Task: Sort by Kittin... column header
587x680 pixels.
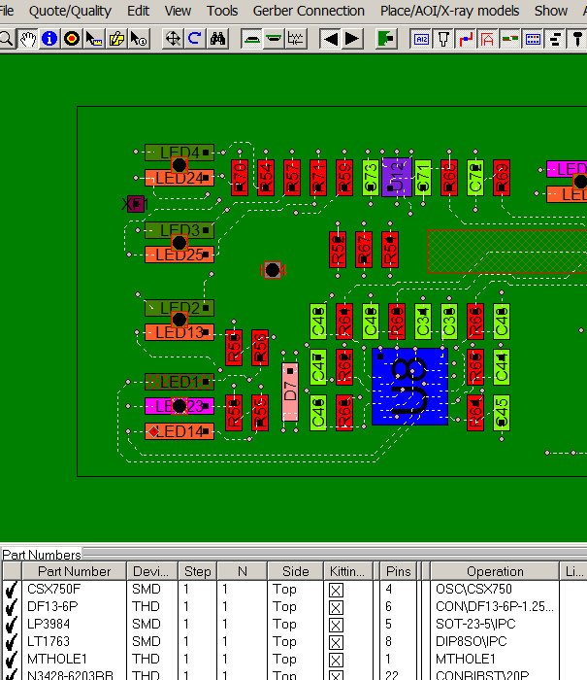Action: (x=347, y=571)
